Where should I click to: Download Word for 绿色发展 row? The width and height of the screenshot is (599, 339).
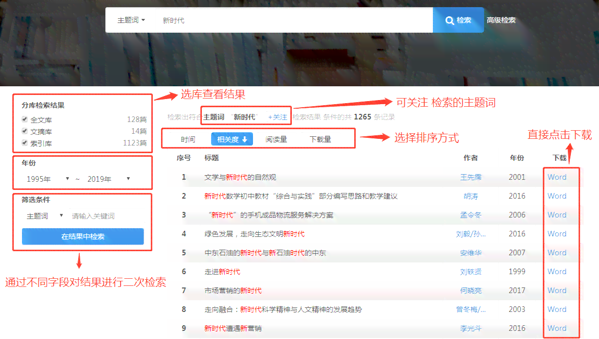557,234
